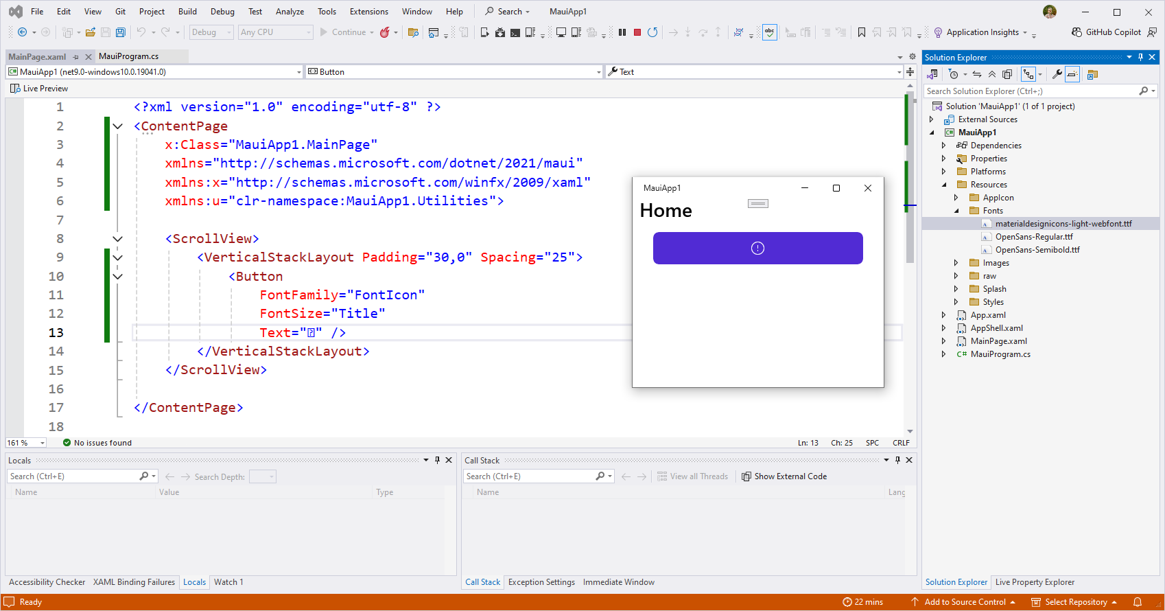Open the Live Property Explorer tab

click(x=1035, y=582)
